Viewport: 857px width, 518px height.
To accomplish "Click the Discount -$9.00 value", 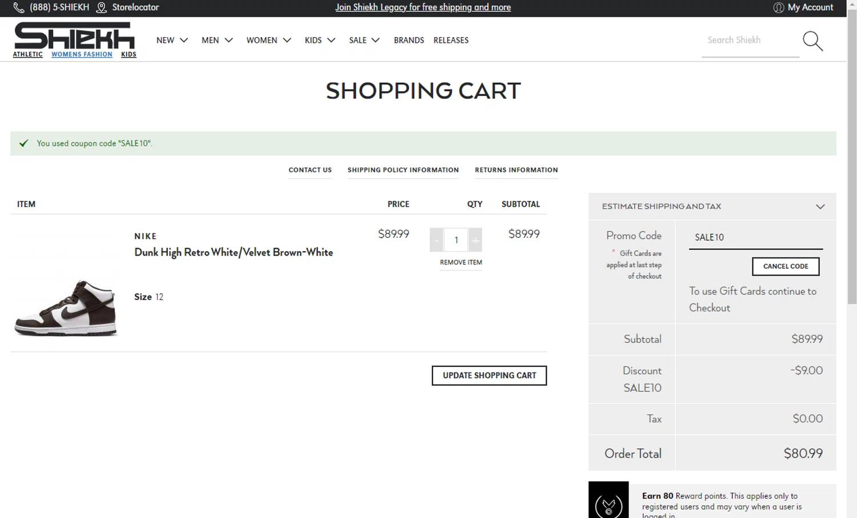I will tap(806, 371).
